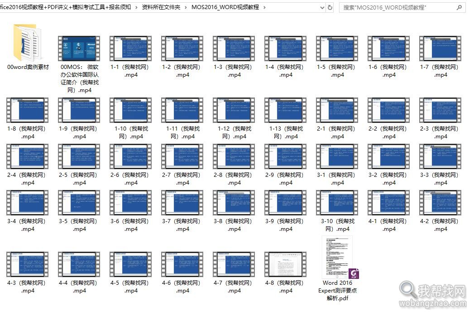Select the 1-2 mp4 video icon
Screen dimensions: 469x312
coord(182,49)
